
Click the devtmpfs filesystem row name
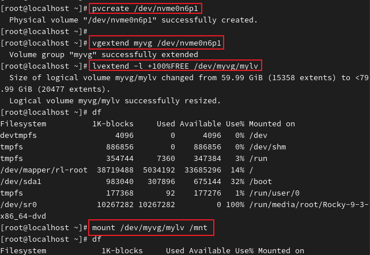click(18, 136)
